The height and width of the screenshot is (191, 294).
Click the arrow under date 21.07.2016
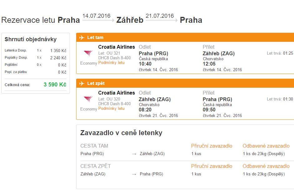coord(160,21)
